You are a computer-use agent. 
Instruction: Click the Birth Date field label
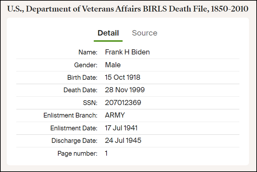click(82, 78)
